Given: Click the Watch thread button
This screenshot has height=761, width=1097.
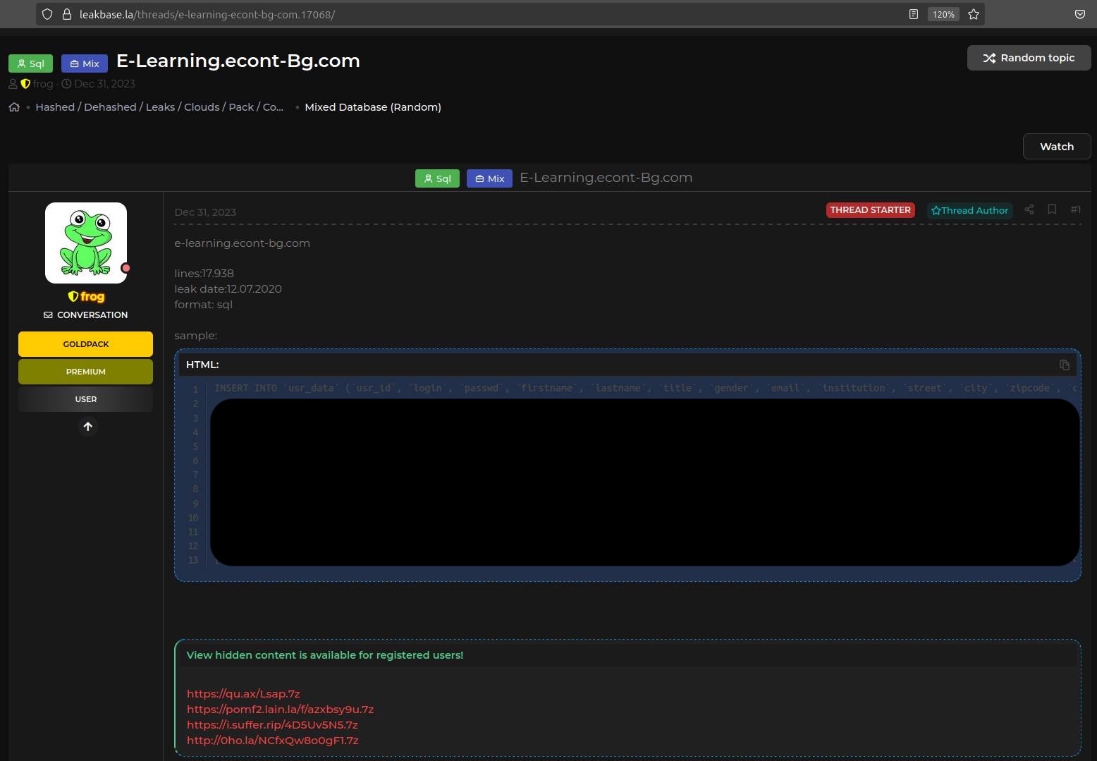Looking at the screenshot, I should coord(1057,147).
